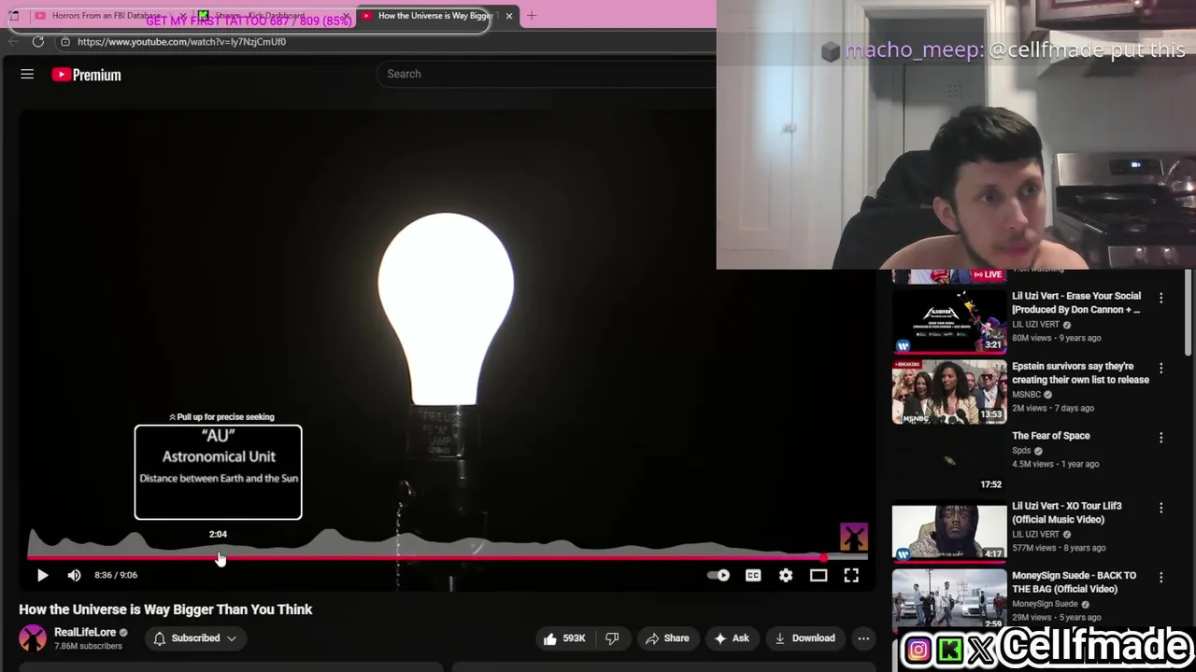Click the site info icon in address bar

(x=65, y=42)
